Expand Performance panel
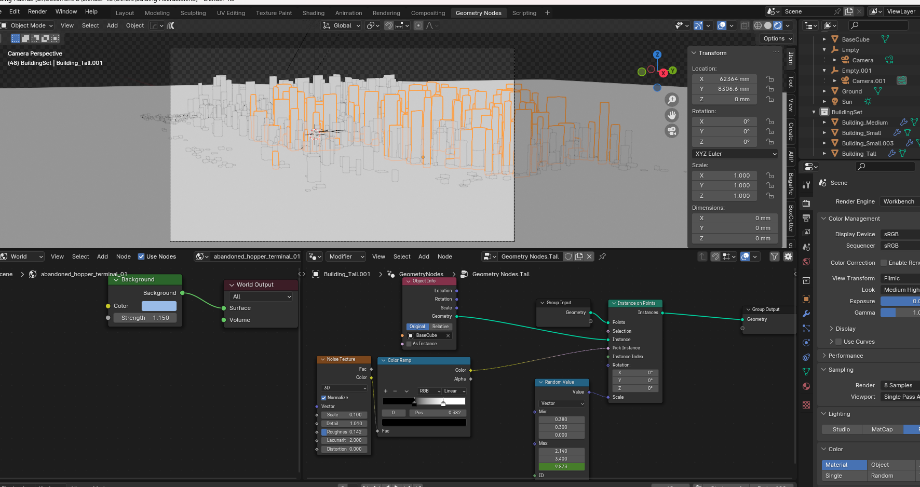The image size is (920, 487). (x=845, y=356)
